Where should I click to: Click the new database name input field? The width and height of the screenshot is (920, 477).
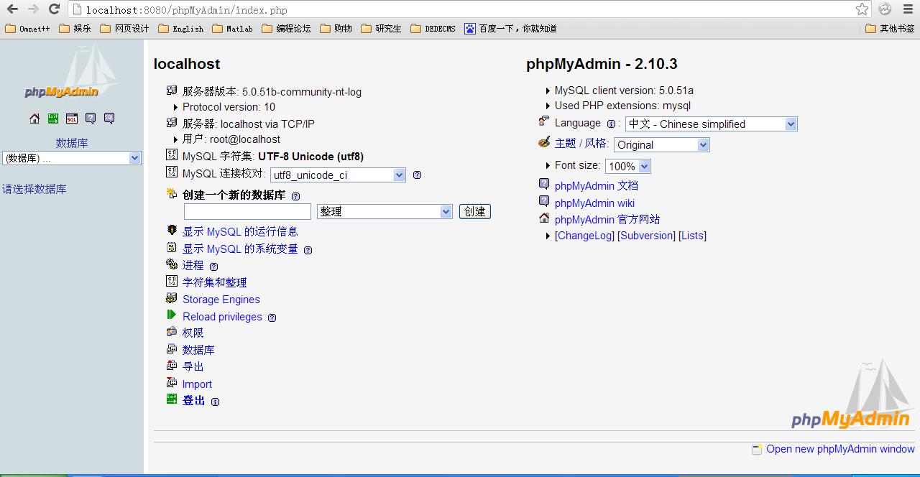pos(247,211)
